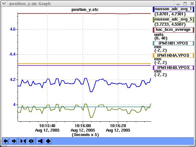Viewport: 196px width, 147px height.
Task: Compress the time axis with inward arrows
Action: (23, 141)
